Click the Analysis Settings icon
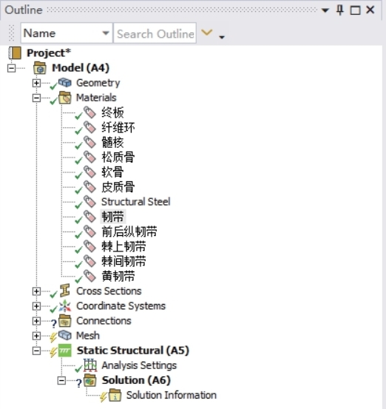Screen dimensions: 386x409 [x=90, y=365]
